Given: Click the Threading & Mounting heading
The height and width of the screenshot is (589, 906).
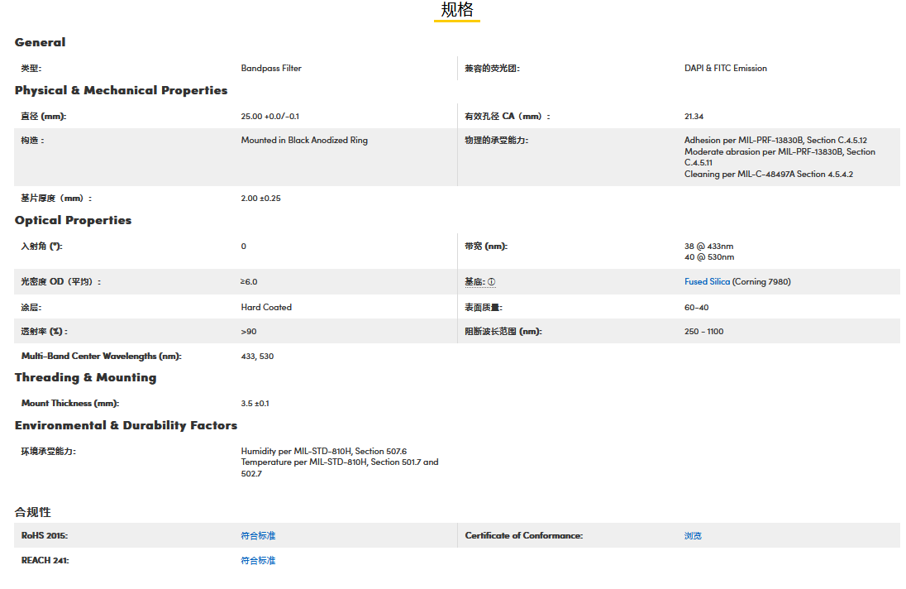Looking at the screenshot, I should coord(85,377).
